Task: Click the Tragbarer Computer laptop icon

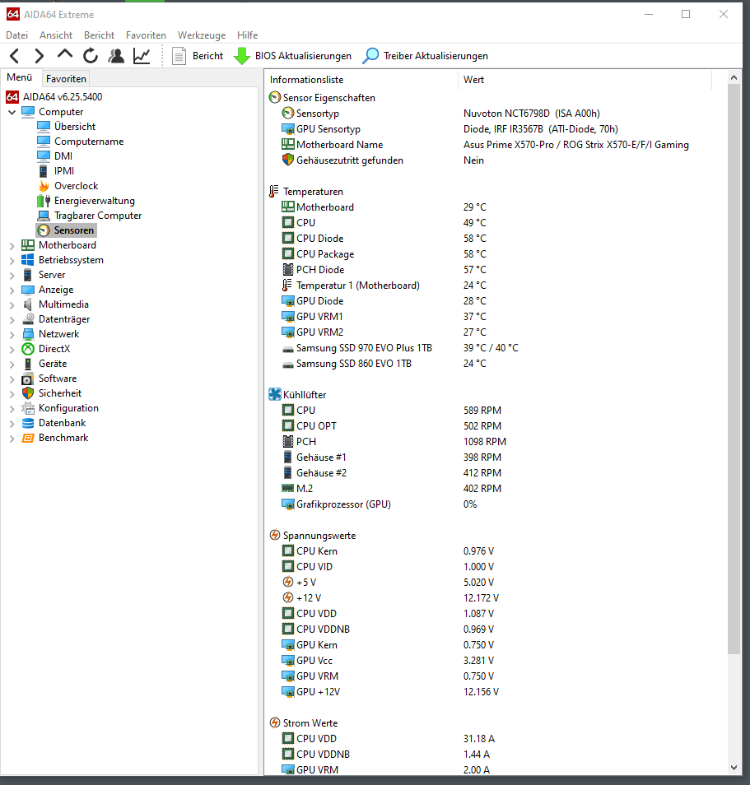Action: [x=44, y=216]
